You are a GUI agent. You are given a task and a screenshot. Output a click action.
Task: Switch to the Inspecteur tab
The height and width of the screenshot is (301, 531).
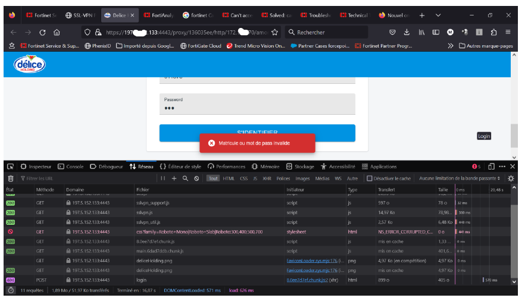point(36,167)
